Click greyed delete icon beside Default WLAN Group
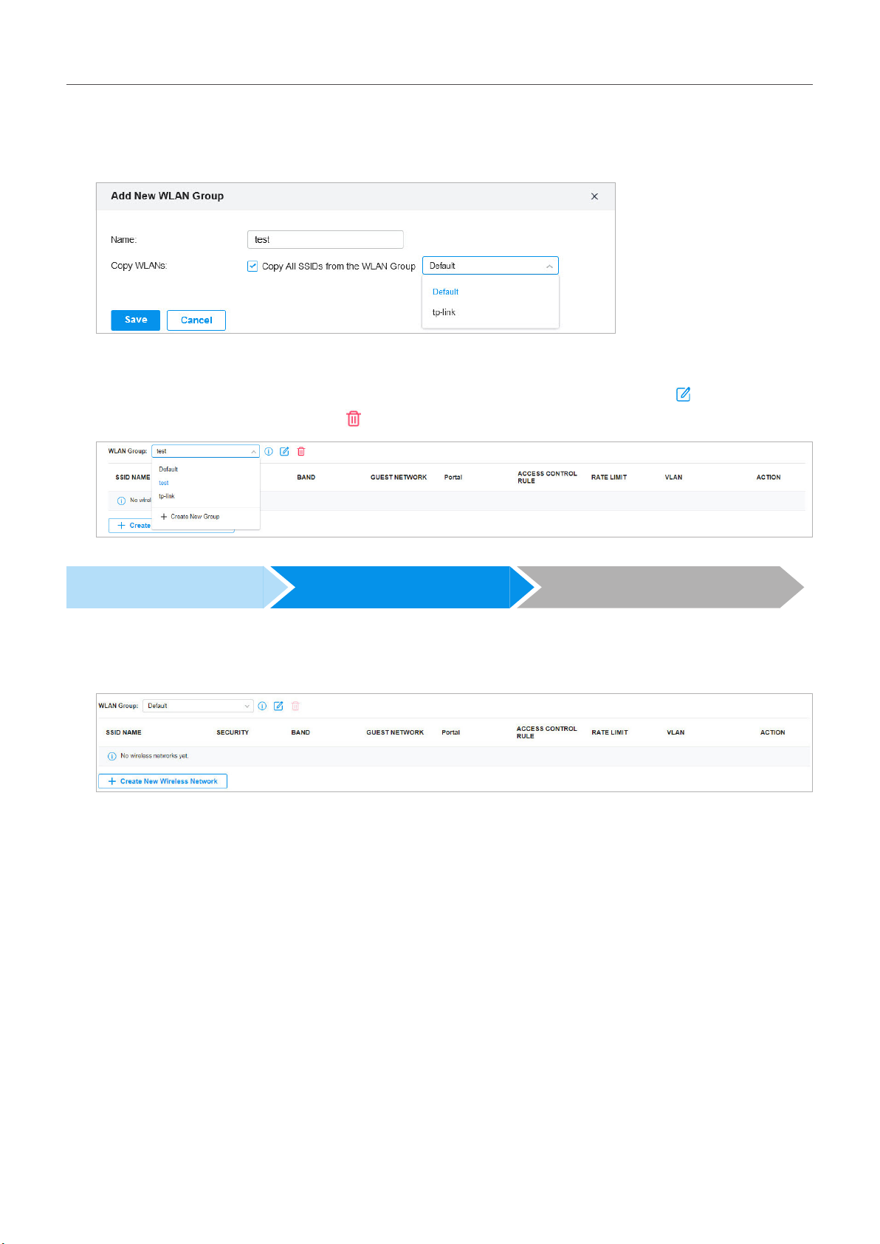880x1244 pixels. [x=295, y=707]
